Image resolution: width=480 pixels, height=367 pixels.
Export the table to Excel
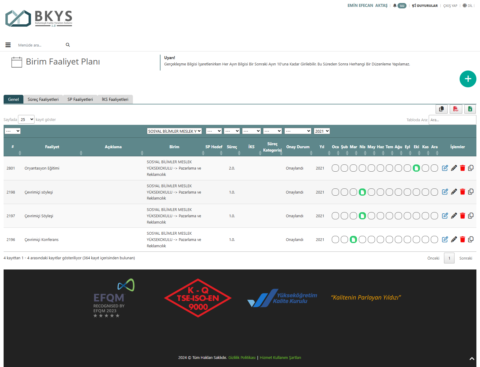pyautogui.click(x=470, y=109)
